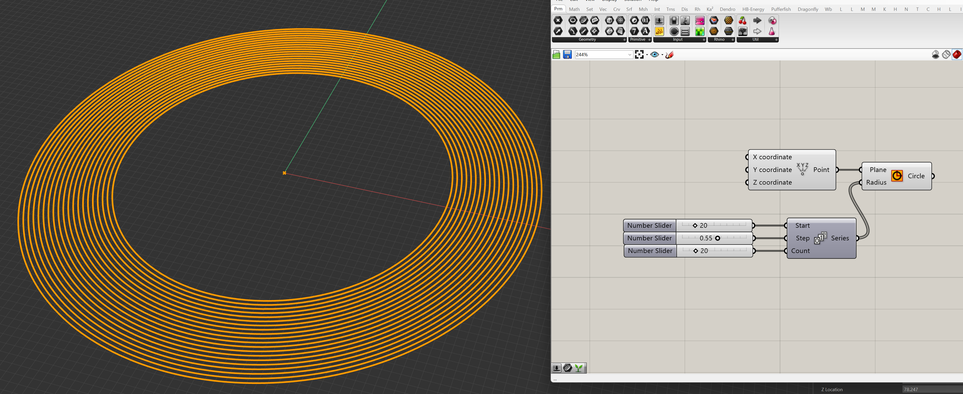Click the 0.55 Step slider grip
The width and height of the screenshot is (963, 394).
click(x=717, y=238)
